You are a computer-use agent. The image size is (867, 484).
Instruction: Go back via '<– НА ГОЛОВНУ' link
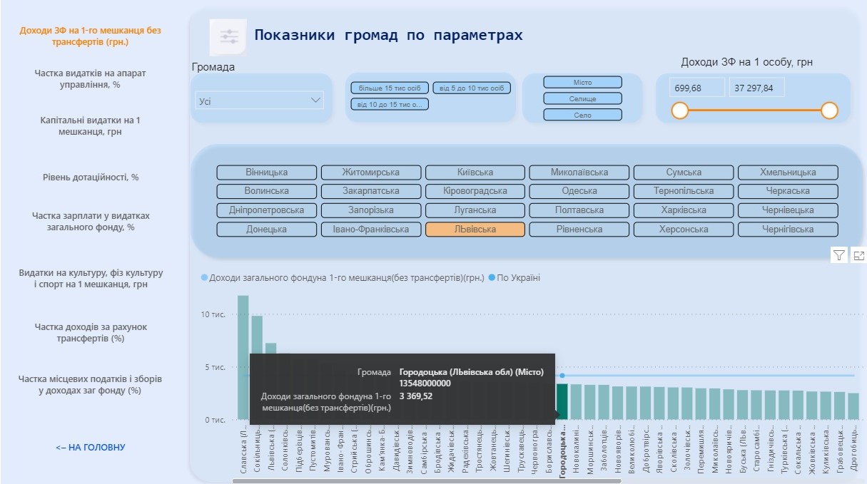[x=91, y=448]
